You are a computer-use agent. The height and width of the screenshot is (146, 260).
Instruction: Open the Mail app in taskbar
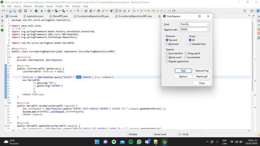[122, 142]
